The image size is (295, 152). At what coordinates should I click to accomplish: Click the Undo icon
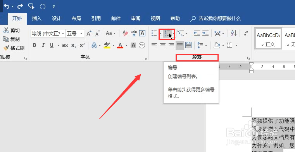pos(7,7)
